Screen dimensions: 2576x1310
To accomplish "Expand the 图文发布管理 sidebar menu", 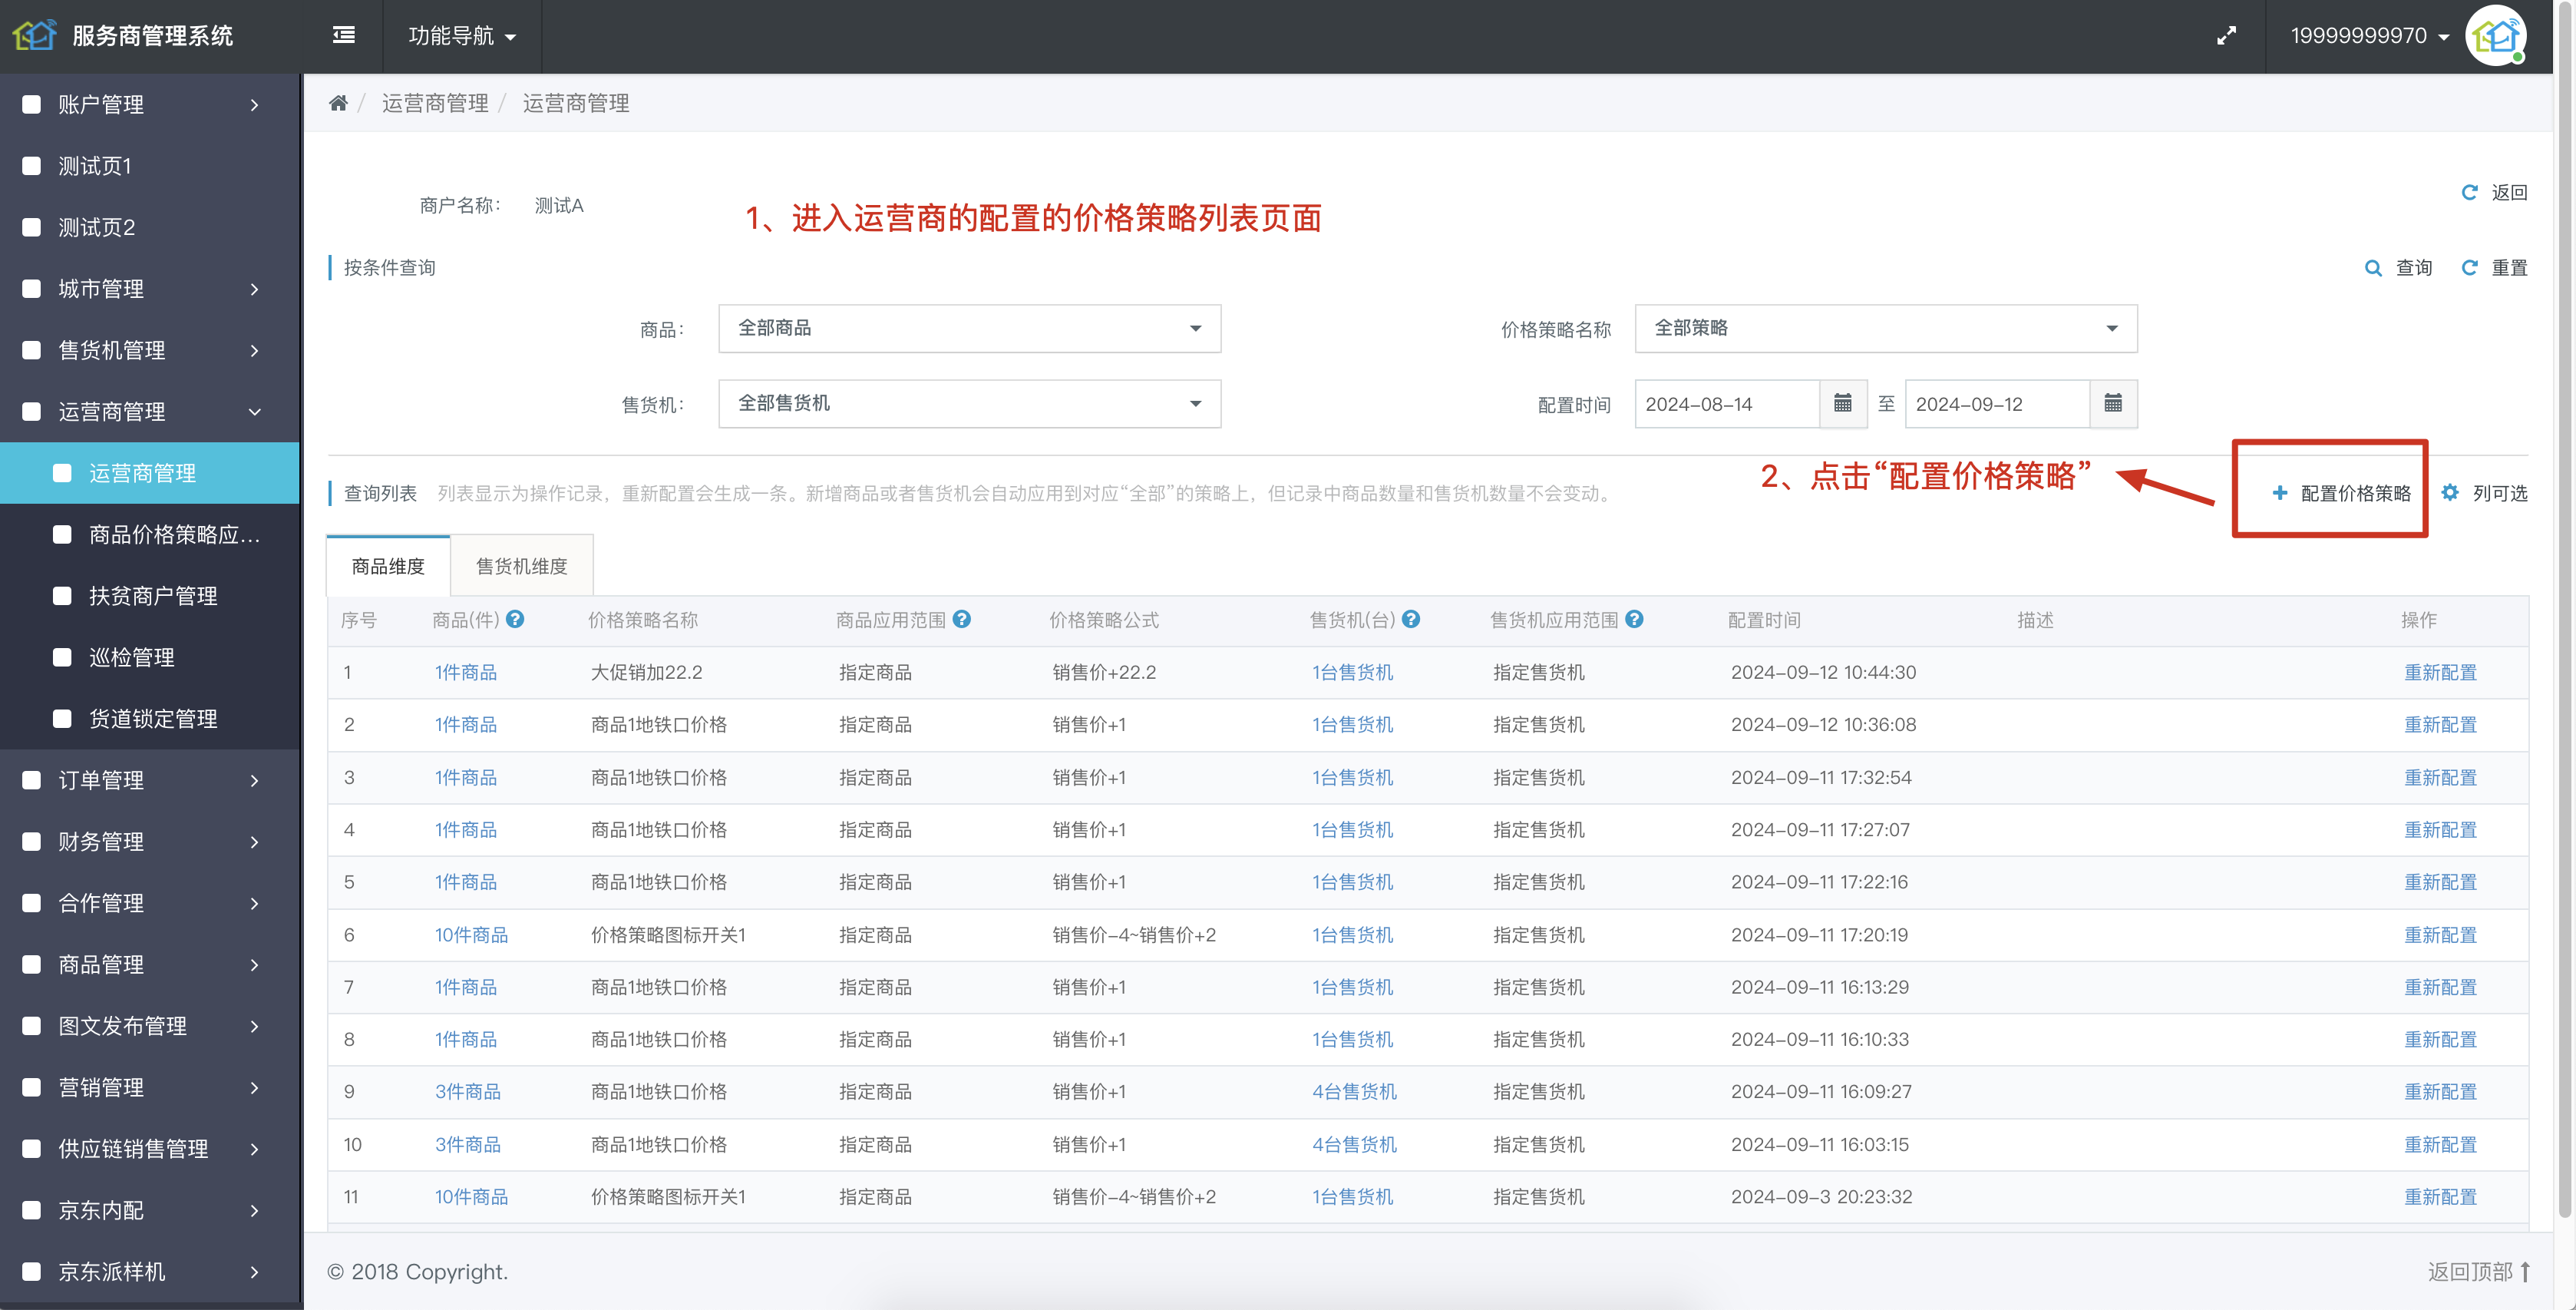I will tap(150, 1026).
